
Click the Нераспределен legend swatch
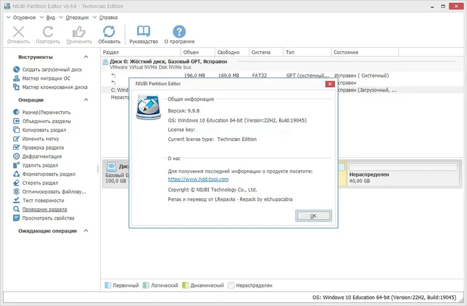pyautogui.click(x=231, y=286)
